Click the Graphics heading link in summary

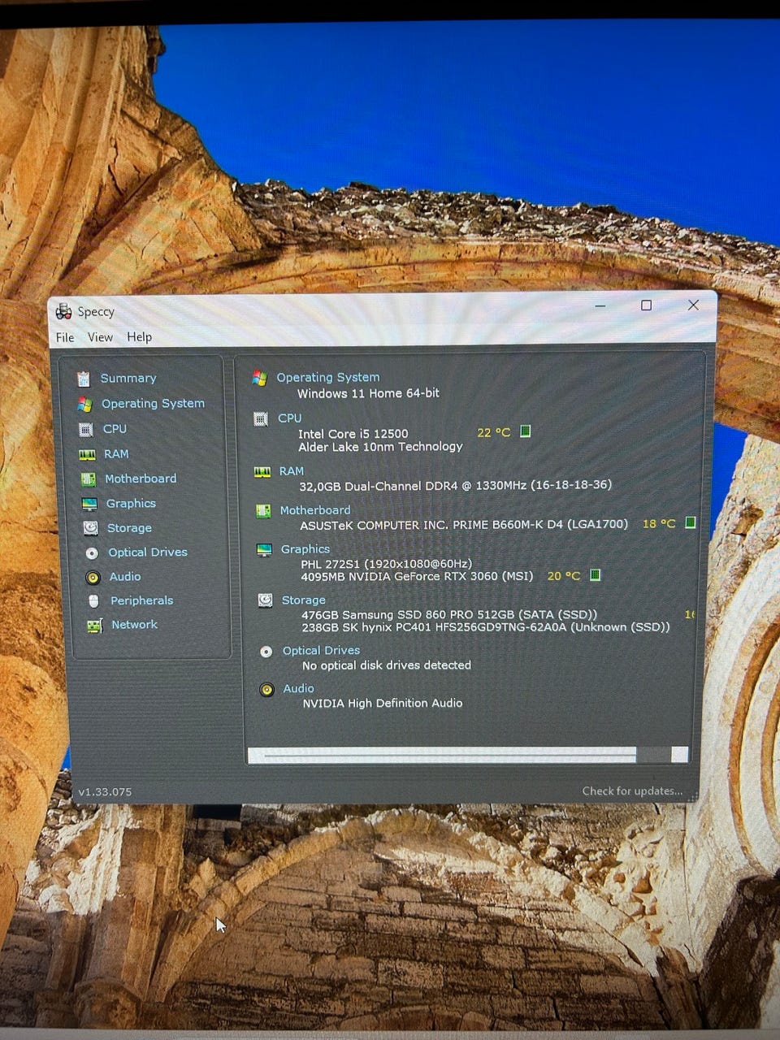click(305, 549)
